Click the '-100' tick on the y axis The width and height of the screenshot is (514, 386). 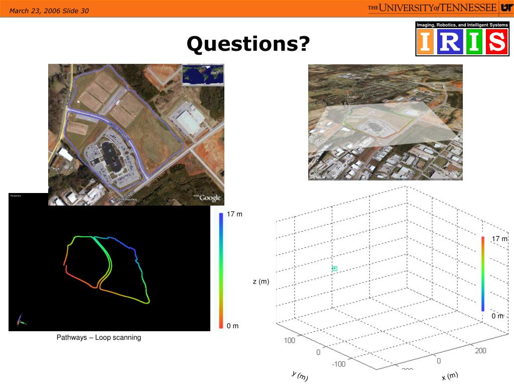[338, 364]
